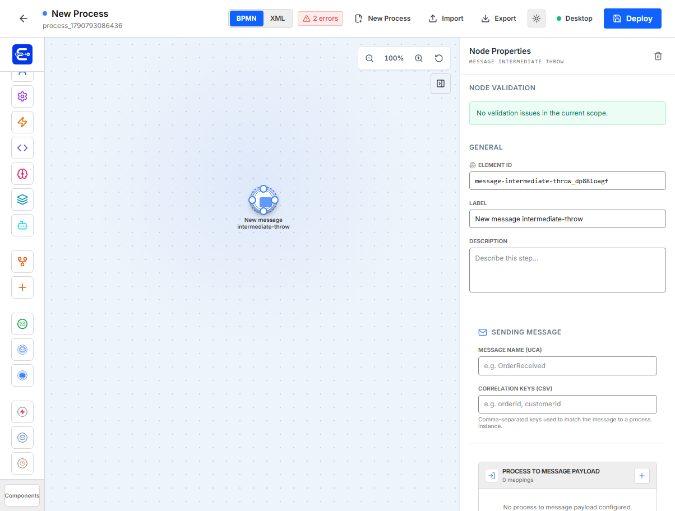
Task: Toggle the light/dark theme button
Action: [x=537, y=18]
